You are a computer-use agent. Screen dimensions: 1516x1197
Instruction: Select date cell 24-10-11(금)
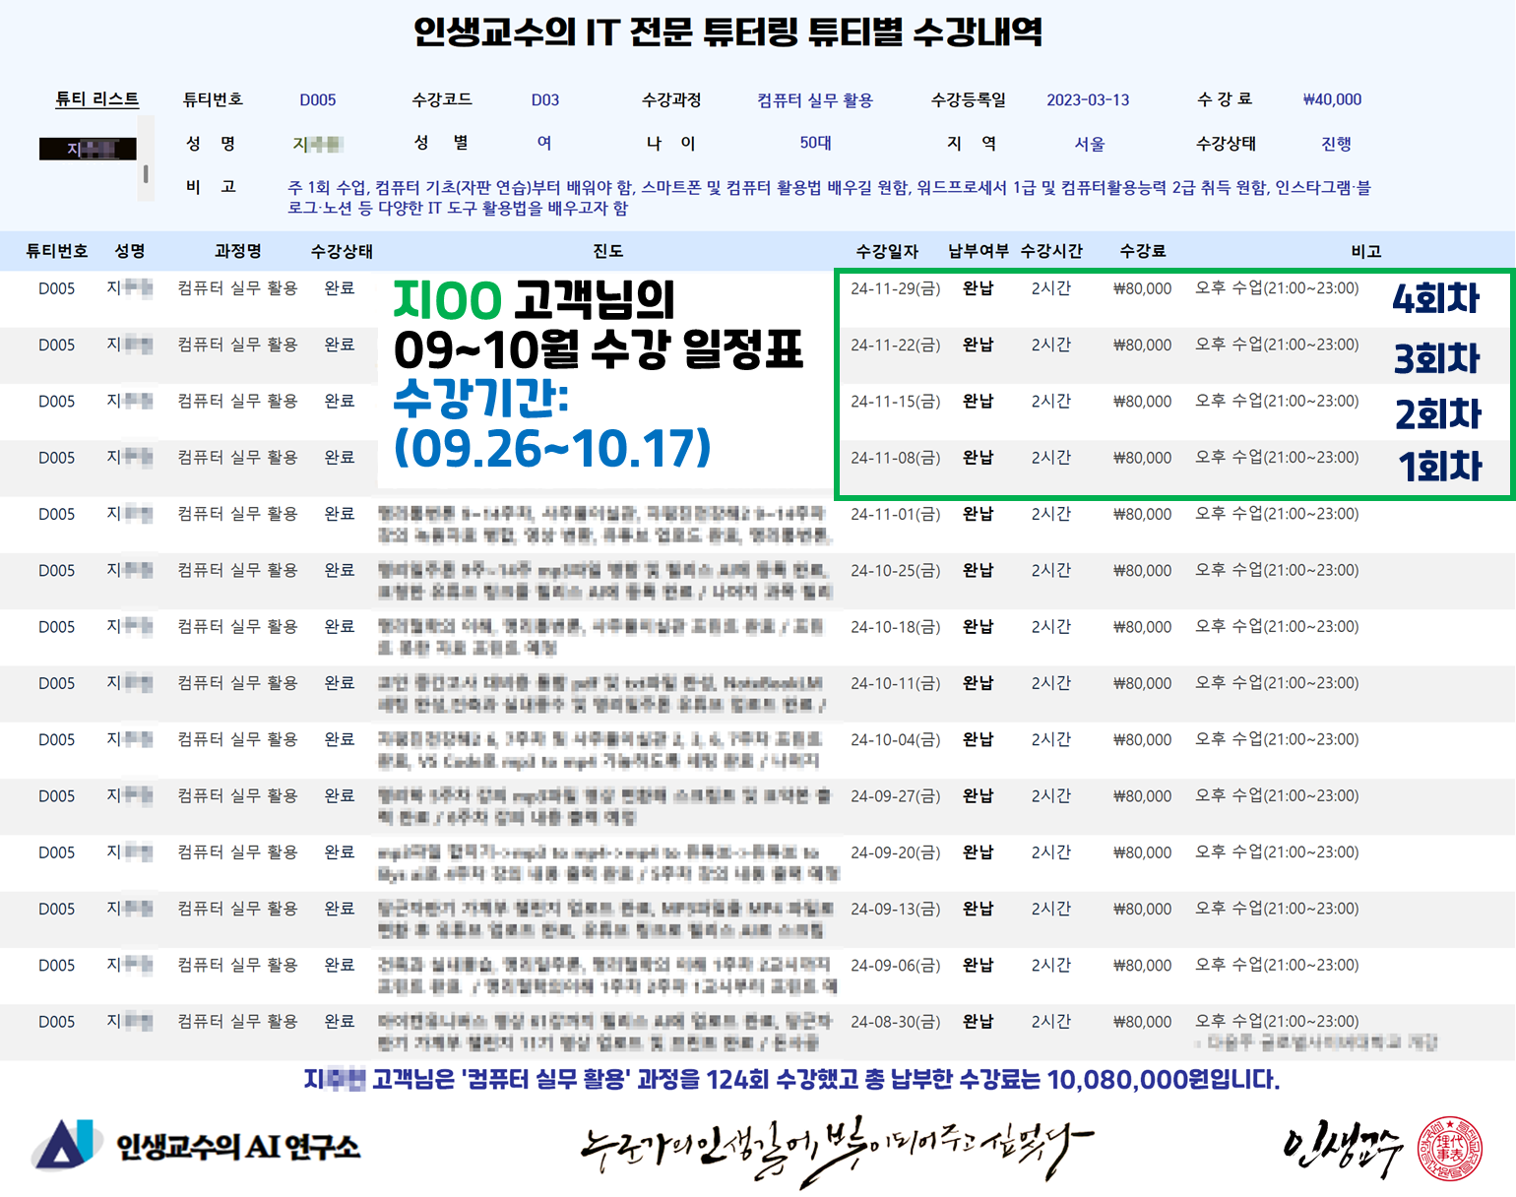pos(895,683)
